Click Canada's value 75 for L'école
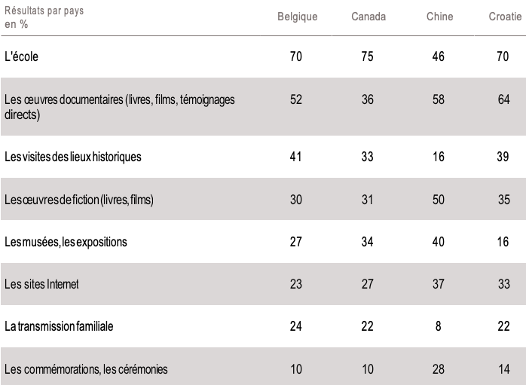 (368, 57)
